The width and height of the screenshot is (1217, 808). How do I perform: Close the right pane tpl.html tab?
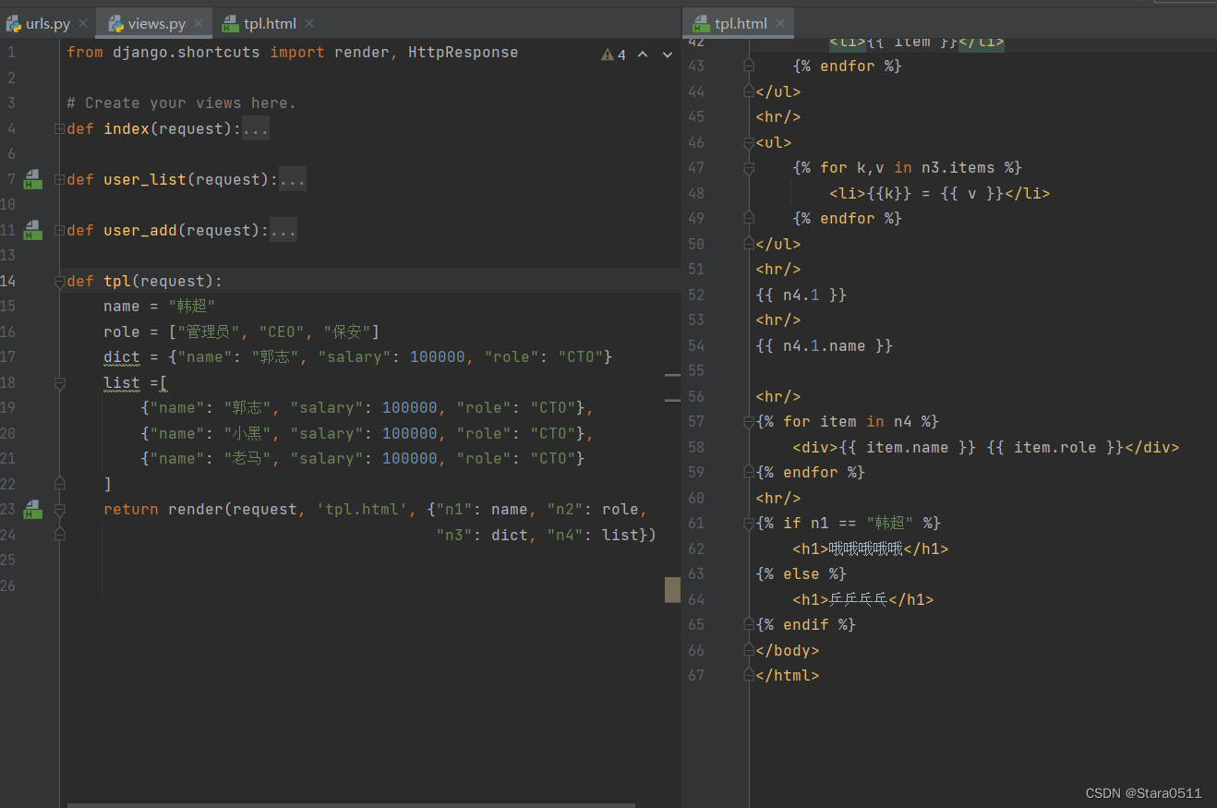(x=780, y=24)
